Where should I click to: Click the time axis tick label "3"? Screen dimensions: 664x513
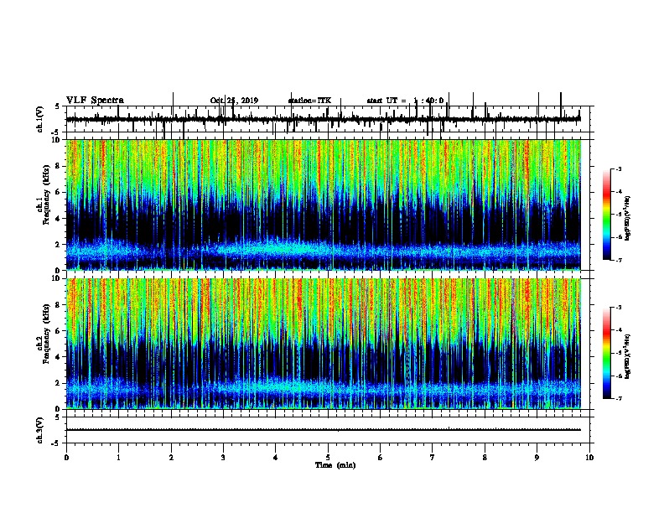(x=223, y=458)
